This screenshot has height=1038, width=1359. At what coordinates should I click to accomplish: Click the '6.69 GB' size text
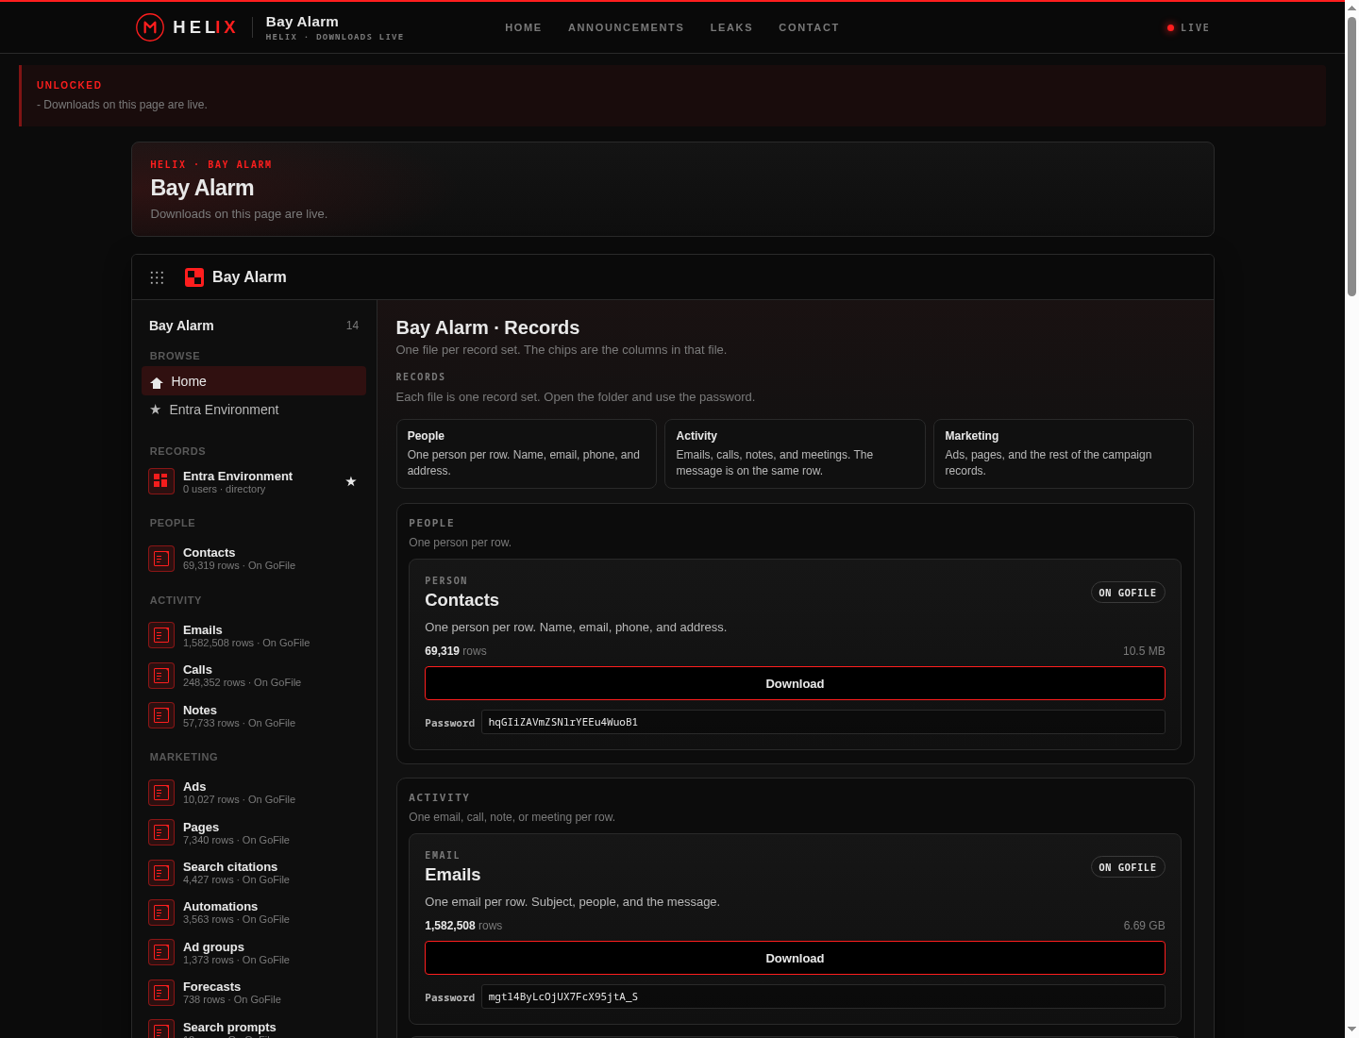(1144, 926)
